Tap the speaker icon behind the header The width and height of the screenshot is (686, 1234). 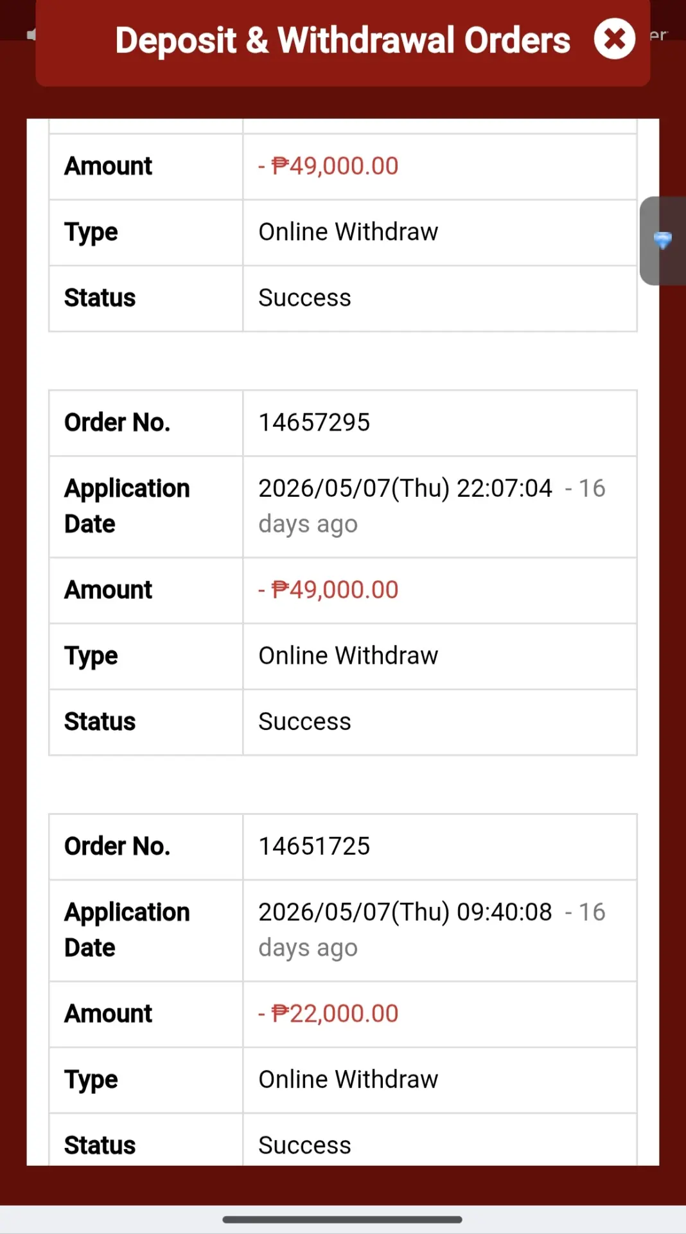(31, 35)
